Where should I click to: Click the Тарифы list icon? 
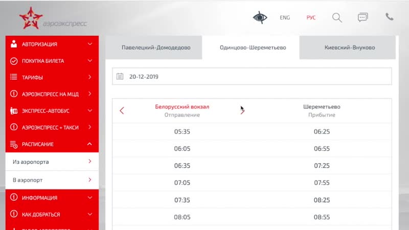(14, 77)
